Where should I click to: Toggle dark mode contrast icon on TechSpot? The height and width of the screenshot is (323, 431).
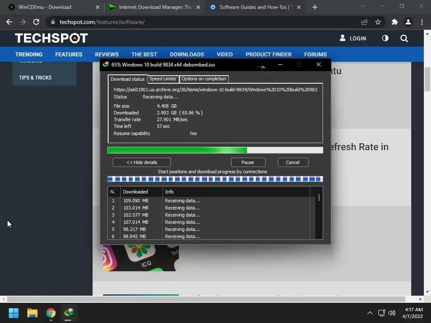point(385,38)
